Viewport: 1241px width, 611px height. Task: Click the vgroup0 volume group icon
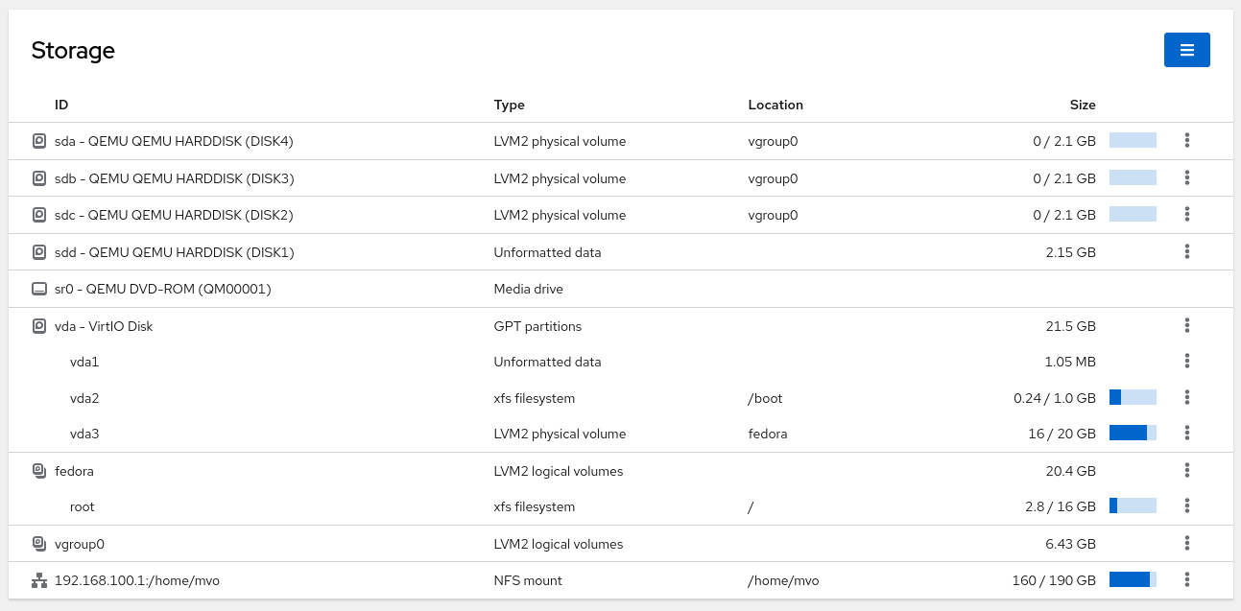(39, 544)
